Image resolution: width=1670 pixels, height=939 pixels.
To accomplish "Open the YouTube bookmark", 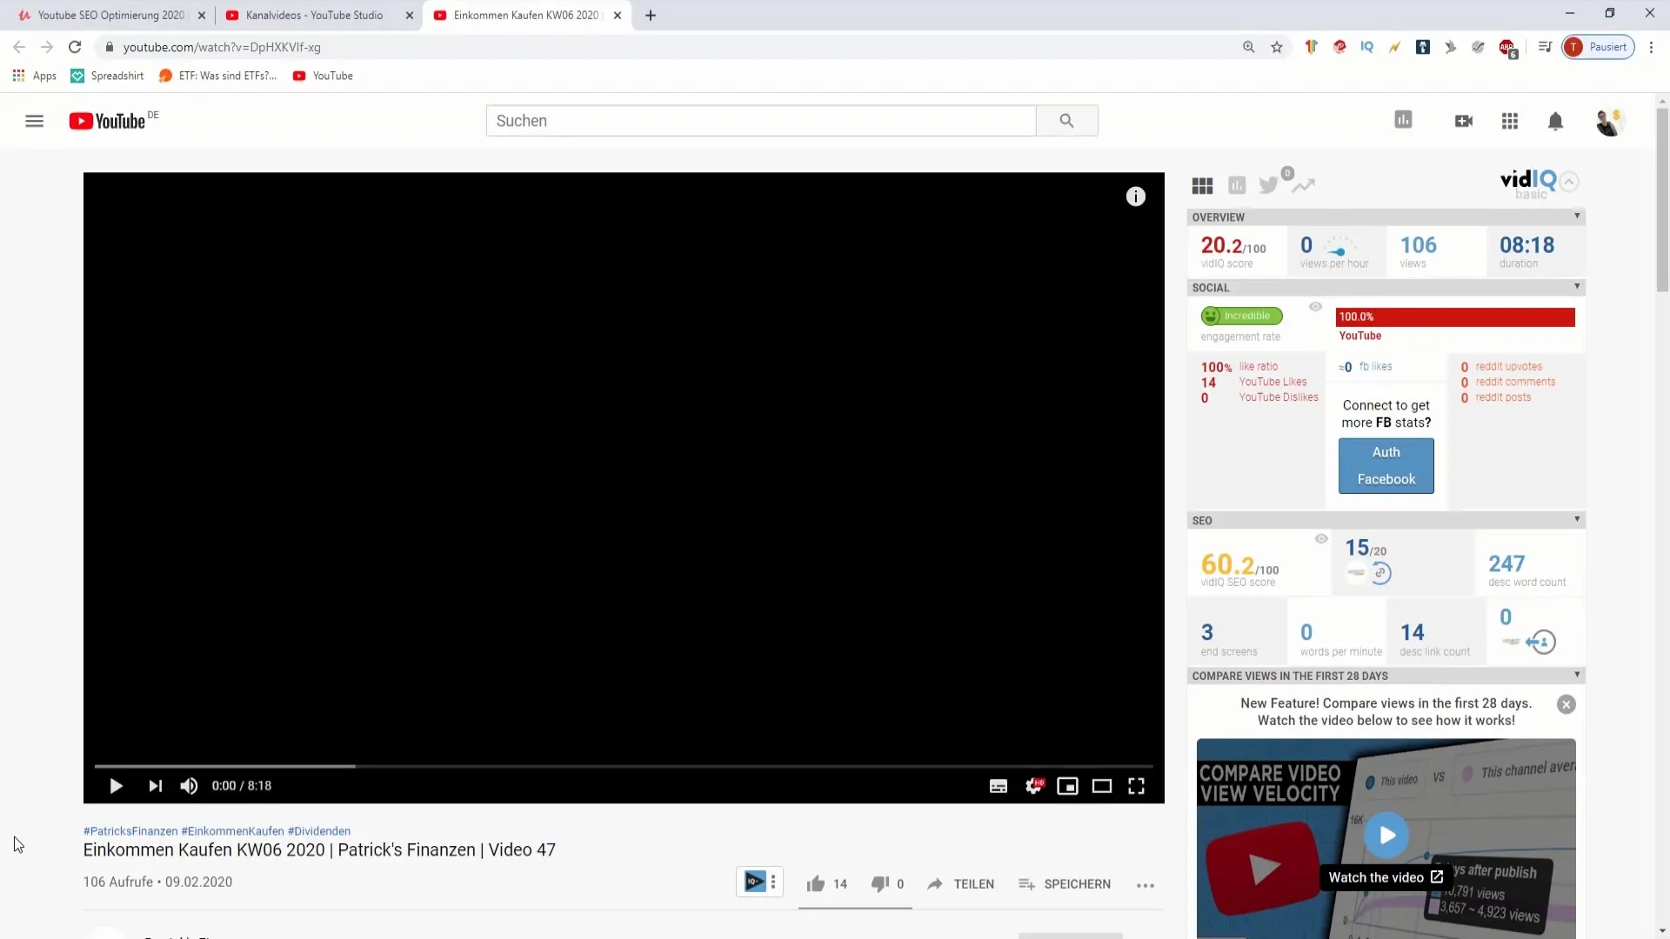I will pos(323,76).
